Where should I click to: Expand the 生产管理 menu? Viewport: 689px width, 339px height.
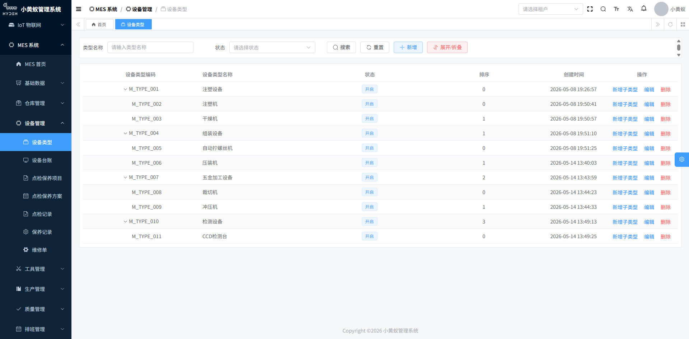36,289
